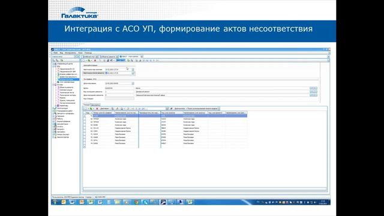Toggle the checkbox inside the second date field

pyautogui.click(x=106, y=73)
